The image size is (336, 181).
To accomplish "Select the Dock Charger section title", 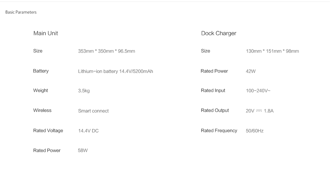I will [x=219, y=33].
